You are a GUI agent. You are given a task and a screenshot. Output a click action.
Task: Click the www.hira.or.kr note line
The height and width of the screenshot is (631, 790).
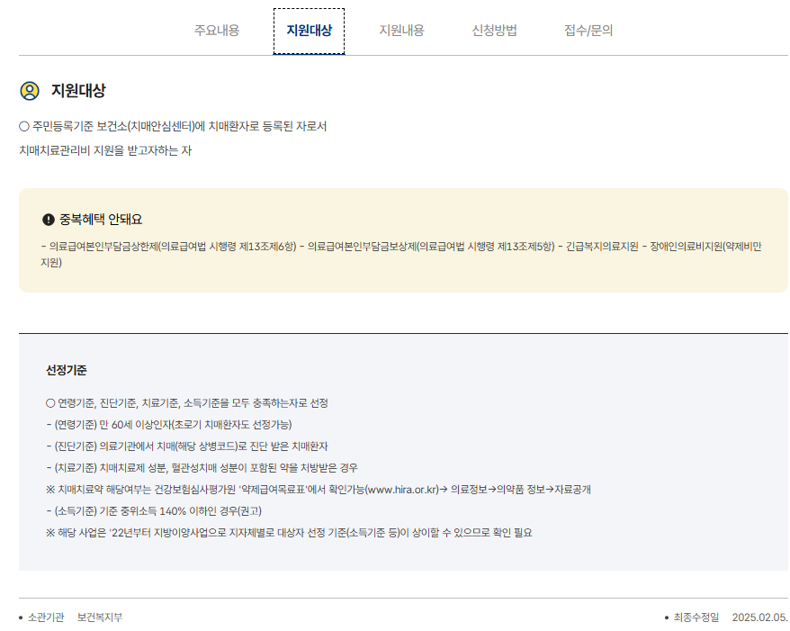pos(318,490)
